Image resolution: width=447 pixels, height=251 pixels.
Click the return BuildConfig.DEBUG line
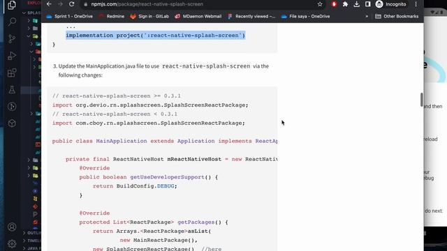pyautogui.click(x=135, y=186)
